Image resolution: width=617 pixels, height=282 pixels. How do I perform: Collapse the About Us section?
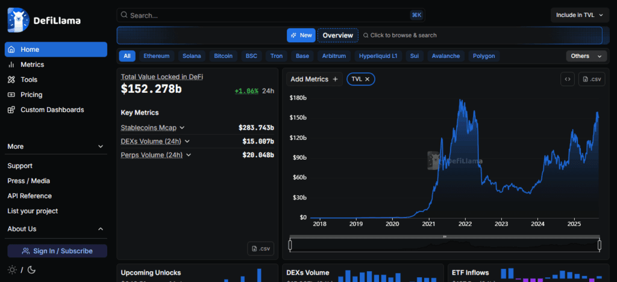pos(101,229)
